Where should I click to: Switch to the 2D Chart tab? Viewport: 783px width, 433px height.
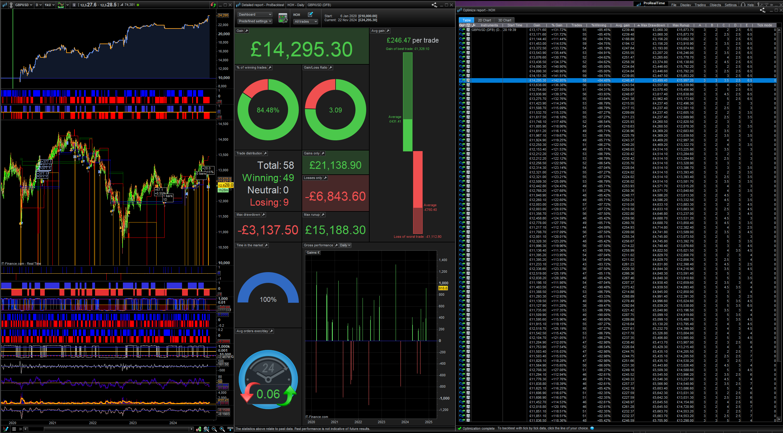(x=485, y=20)
